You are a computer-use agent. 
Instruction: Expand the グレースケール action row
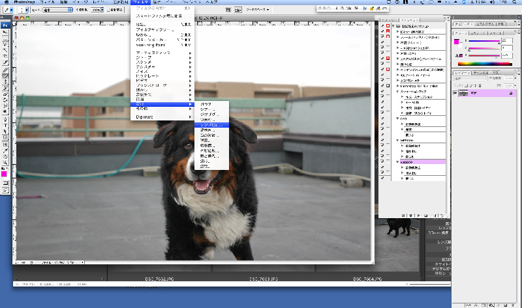pos(398,59)
